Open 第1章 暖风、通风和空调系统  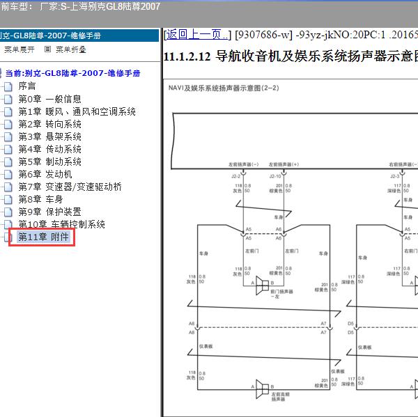click(77, 111)
